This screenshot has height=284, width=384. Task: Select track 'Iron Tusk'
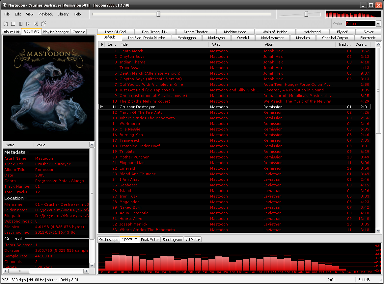point(234,196)
